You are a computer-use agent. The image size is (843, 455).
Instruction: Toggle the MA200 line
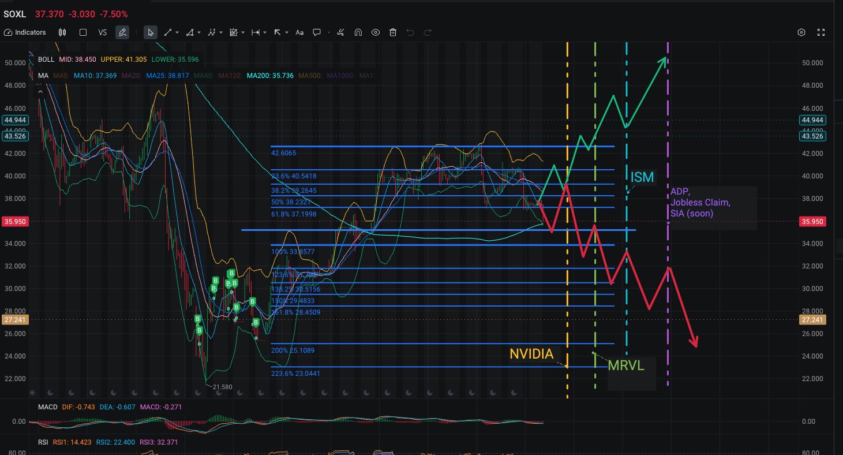pos(271,76)
